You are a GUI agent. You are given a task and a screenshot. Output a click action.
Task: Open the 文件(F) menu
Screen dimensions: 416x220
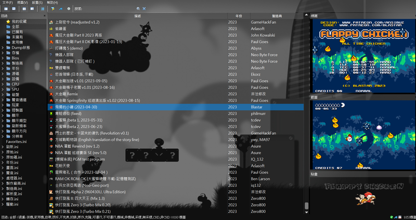tap(7, 3)
